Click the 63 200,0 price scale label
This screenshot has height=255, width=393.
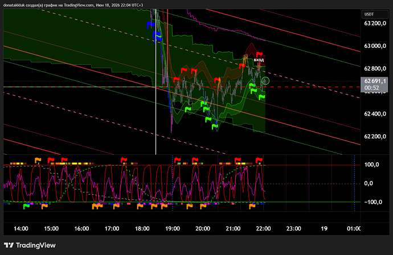(375, 23)
